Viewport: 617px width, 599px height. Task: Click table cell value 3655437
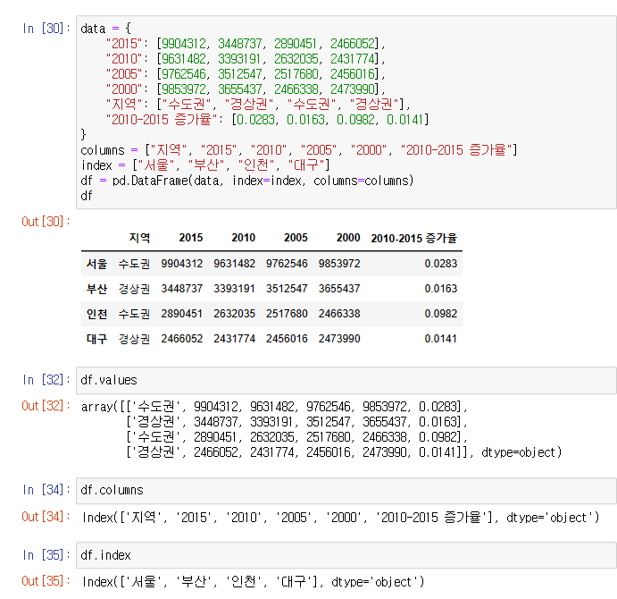pos(339,289)
